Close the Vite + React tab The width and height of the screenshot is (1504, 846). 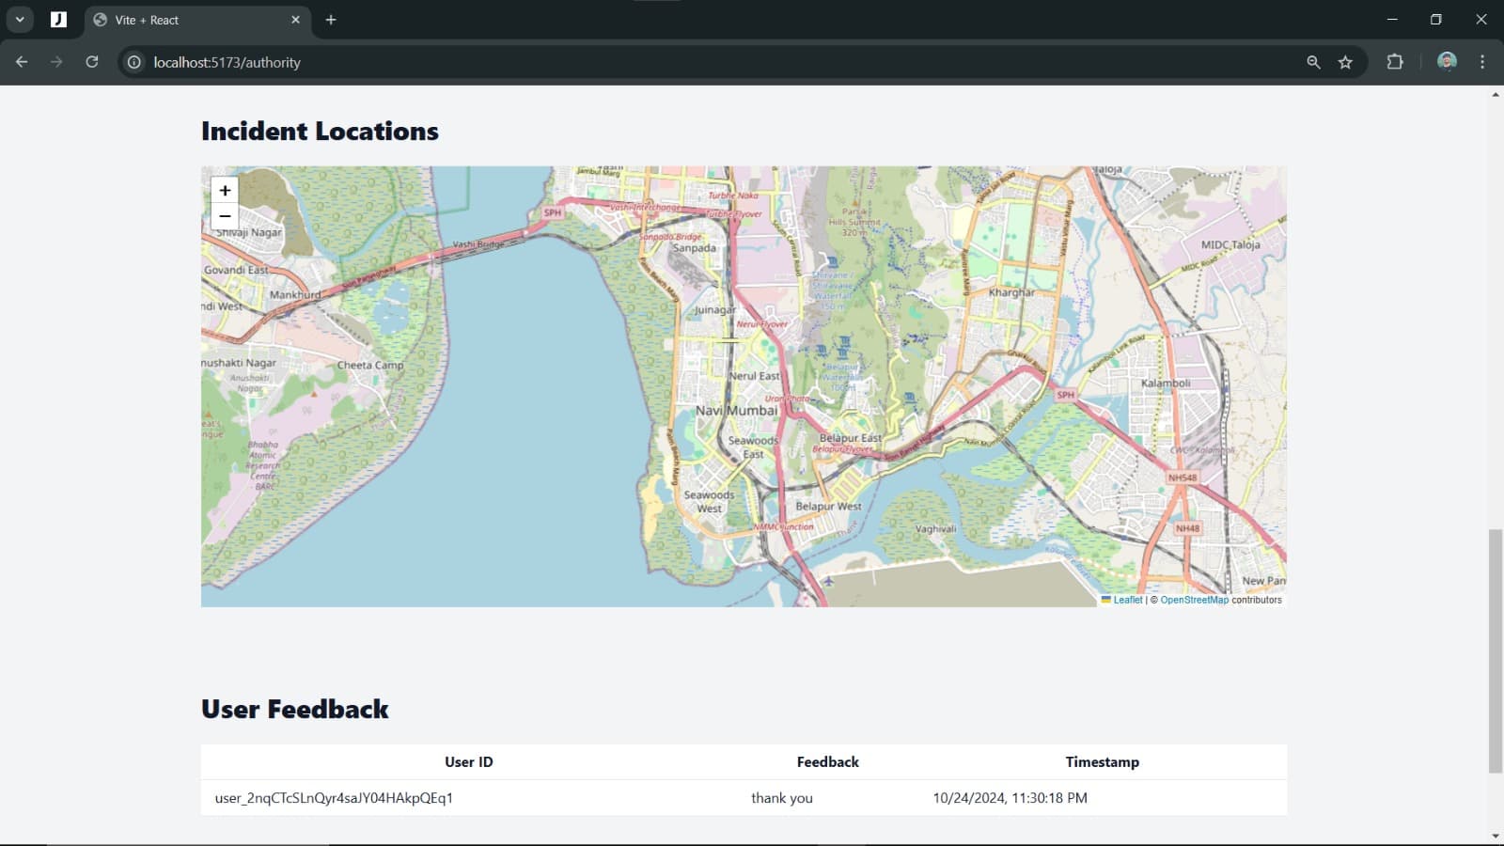[295, 20]
